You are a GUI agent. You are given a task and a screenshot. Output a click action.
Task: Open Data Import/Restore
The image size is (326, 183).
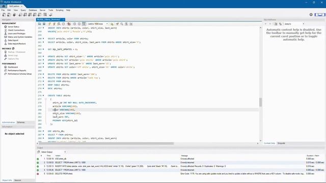coord(17,44)
